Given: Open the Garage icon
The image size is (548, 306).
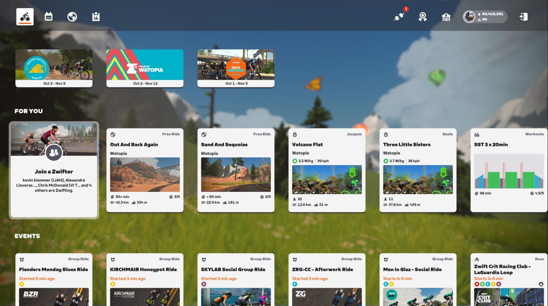Looking at the screenshot, I should coord(446,17).
